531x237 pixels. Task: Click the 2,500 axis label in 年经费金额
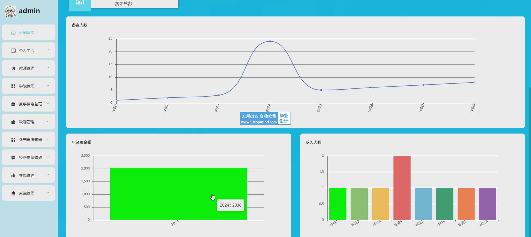(x=85, y=156)
